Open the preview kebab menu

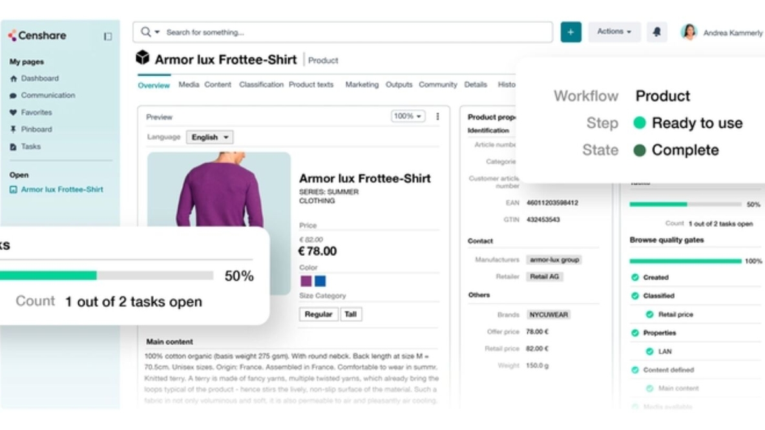click(437, 116)
